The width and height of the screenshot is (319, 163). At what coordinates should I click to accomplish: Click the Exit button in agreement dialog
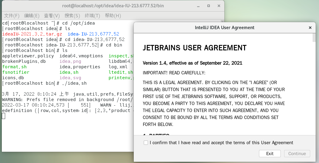coord(270,154)
